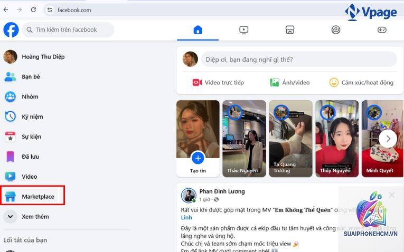Open Thảo Nguyên's story
The width and height of the screenshot is (404, 252).
[x=245, y=139]
